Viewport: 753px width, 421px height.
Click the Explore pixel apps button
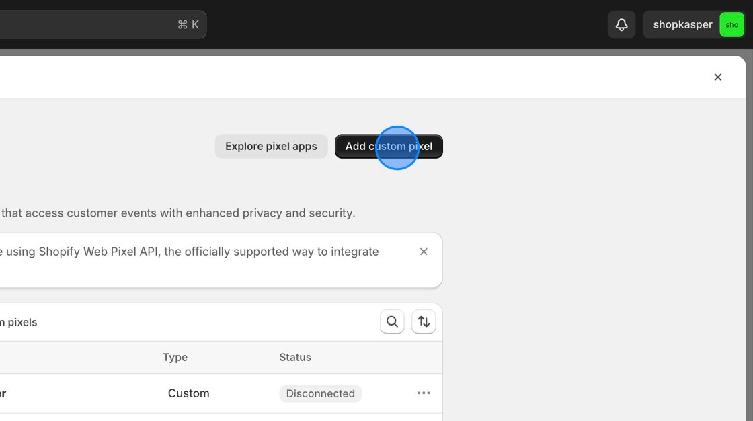pyautogui.click(x=272, y=146)
